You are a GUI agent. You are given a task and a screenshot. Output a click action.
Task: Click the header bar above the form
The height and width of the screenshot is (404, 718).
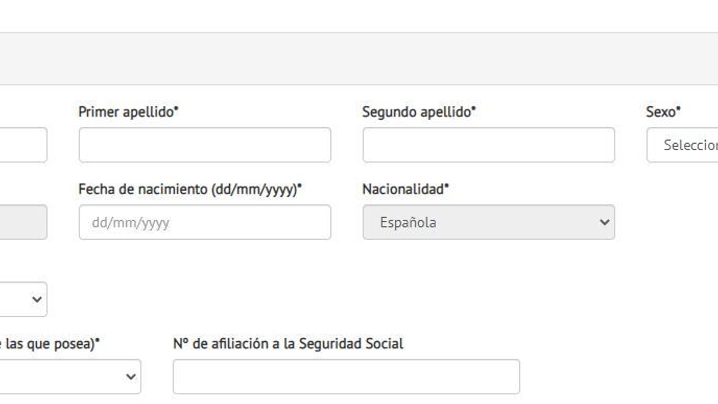click(359, 58)
